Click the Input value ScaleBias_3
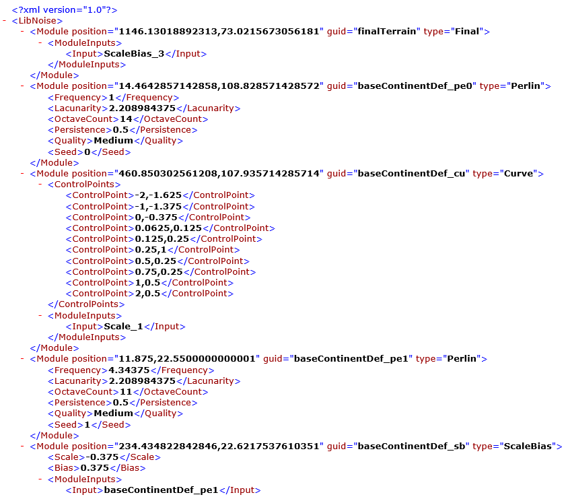Viewport: 568px width, 497px height. coord(134,54)
